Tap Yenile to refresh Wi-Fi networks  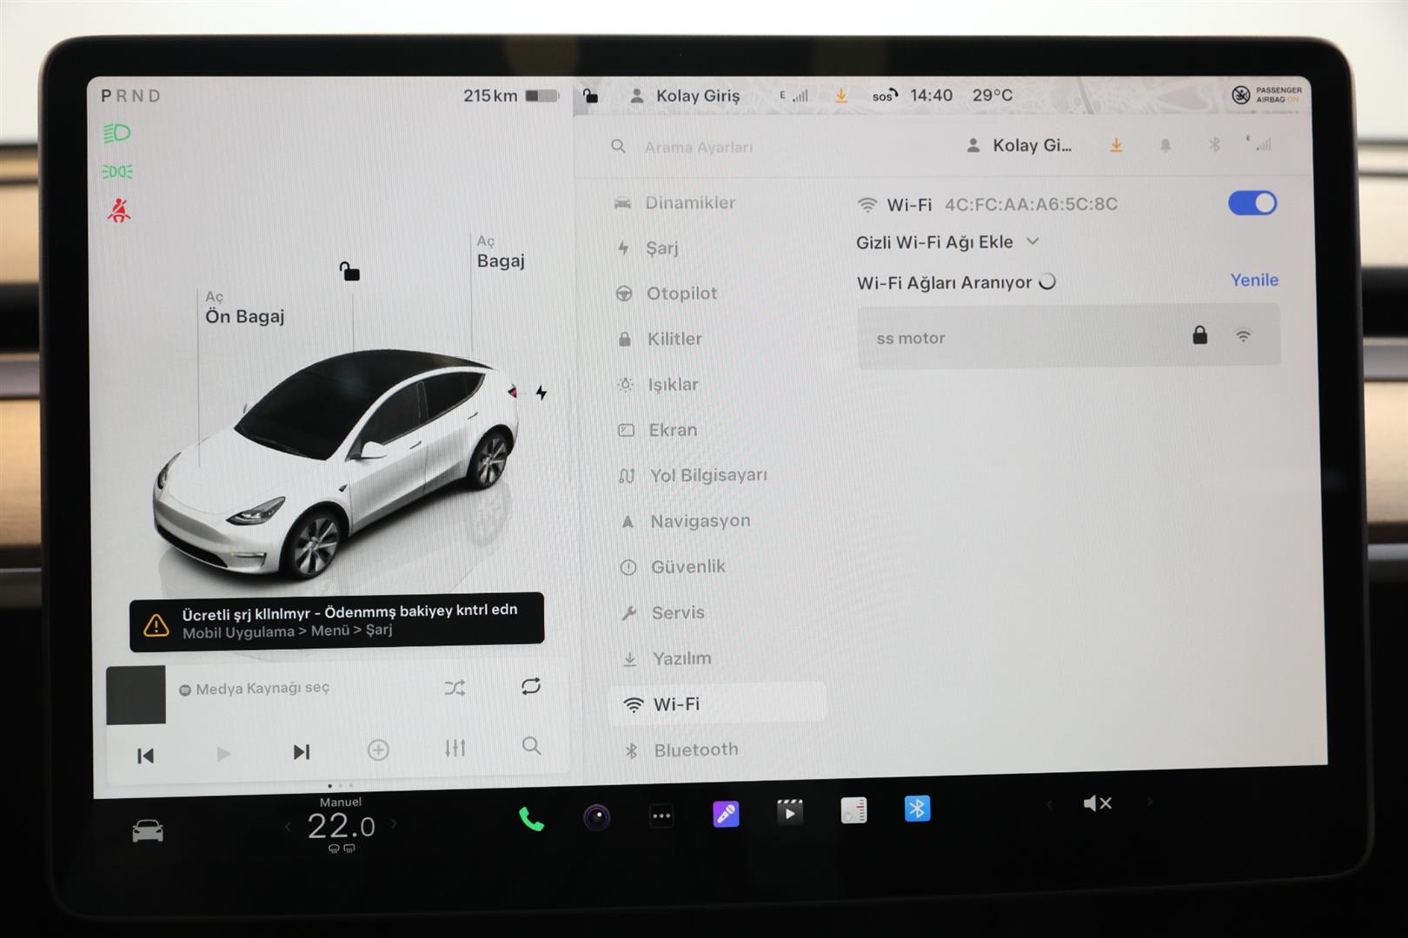(x=1254, y=280)
